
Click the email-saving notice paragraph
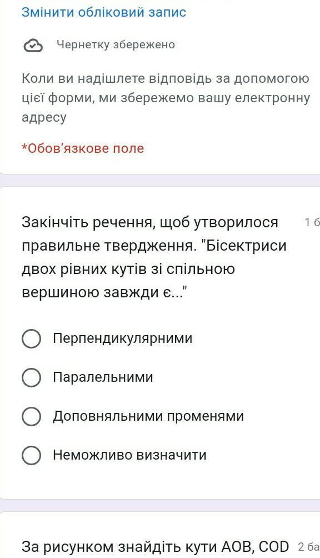point(166,98)
